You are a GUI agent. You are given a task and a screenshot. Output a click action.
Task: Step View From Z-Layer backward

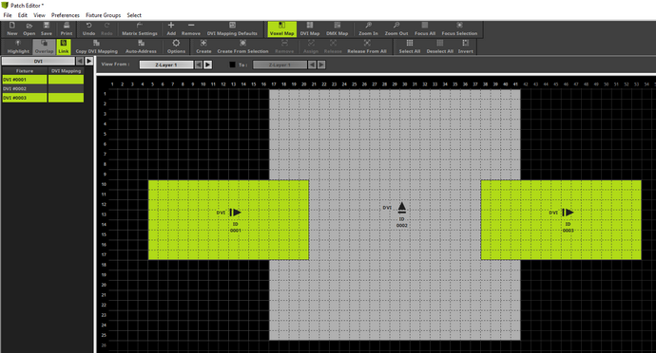coord(199,65)
